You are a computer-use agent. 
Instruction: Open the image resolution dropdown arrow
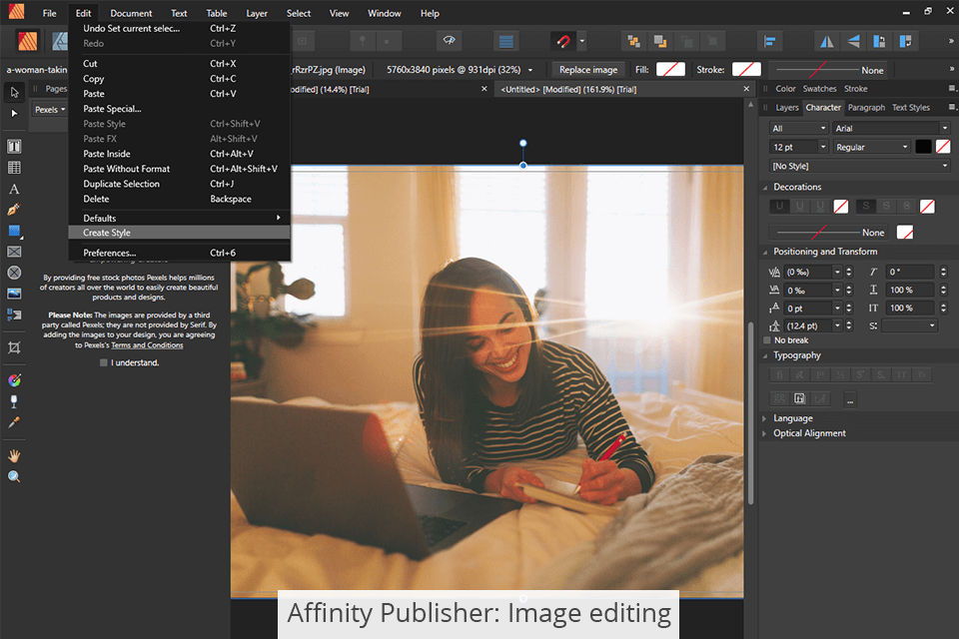pyautogui.click(x=530, y=70)
